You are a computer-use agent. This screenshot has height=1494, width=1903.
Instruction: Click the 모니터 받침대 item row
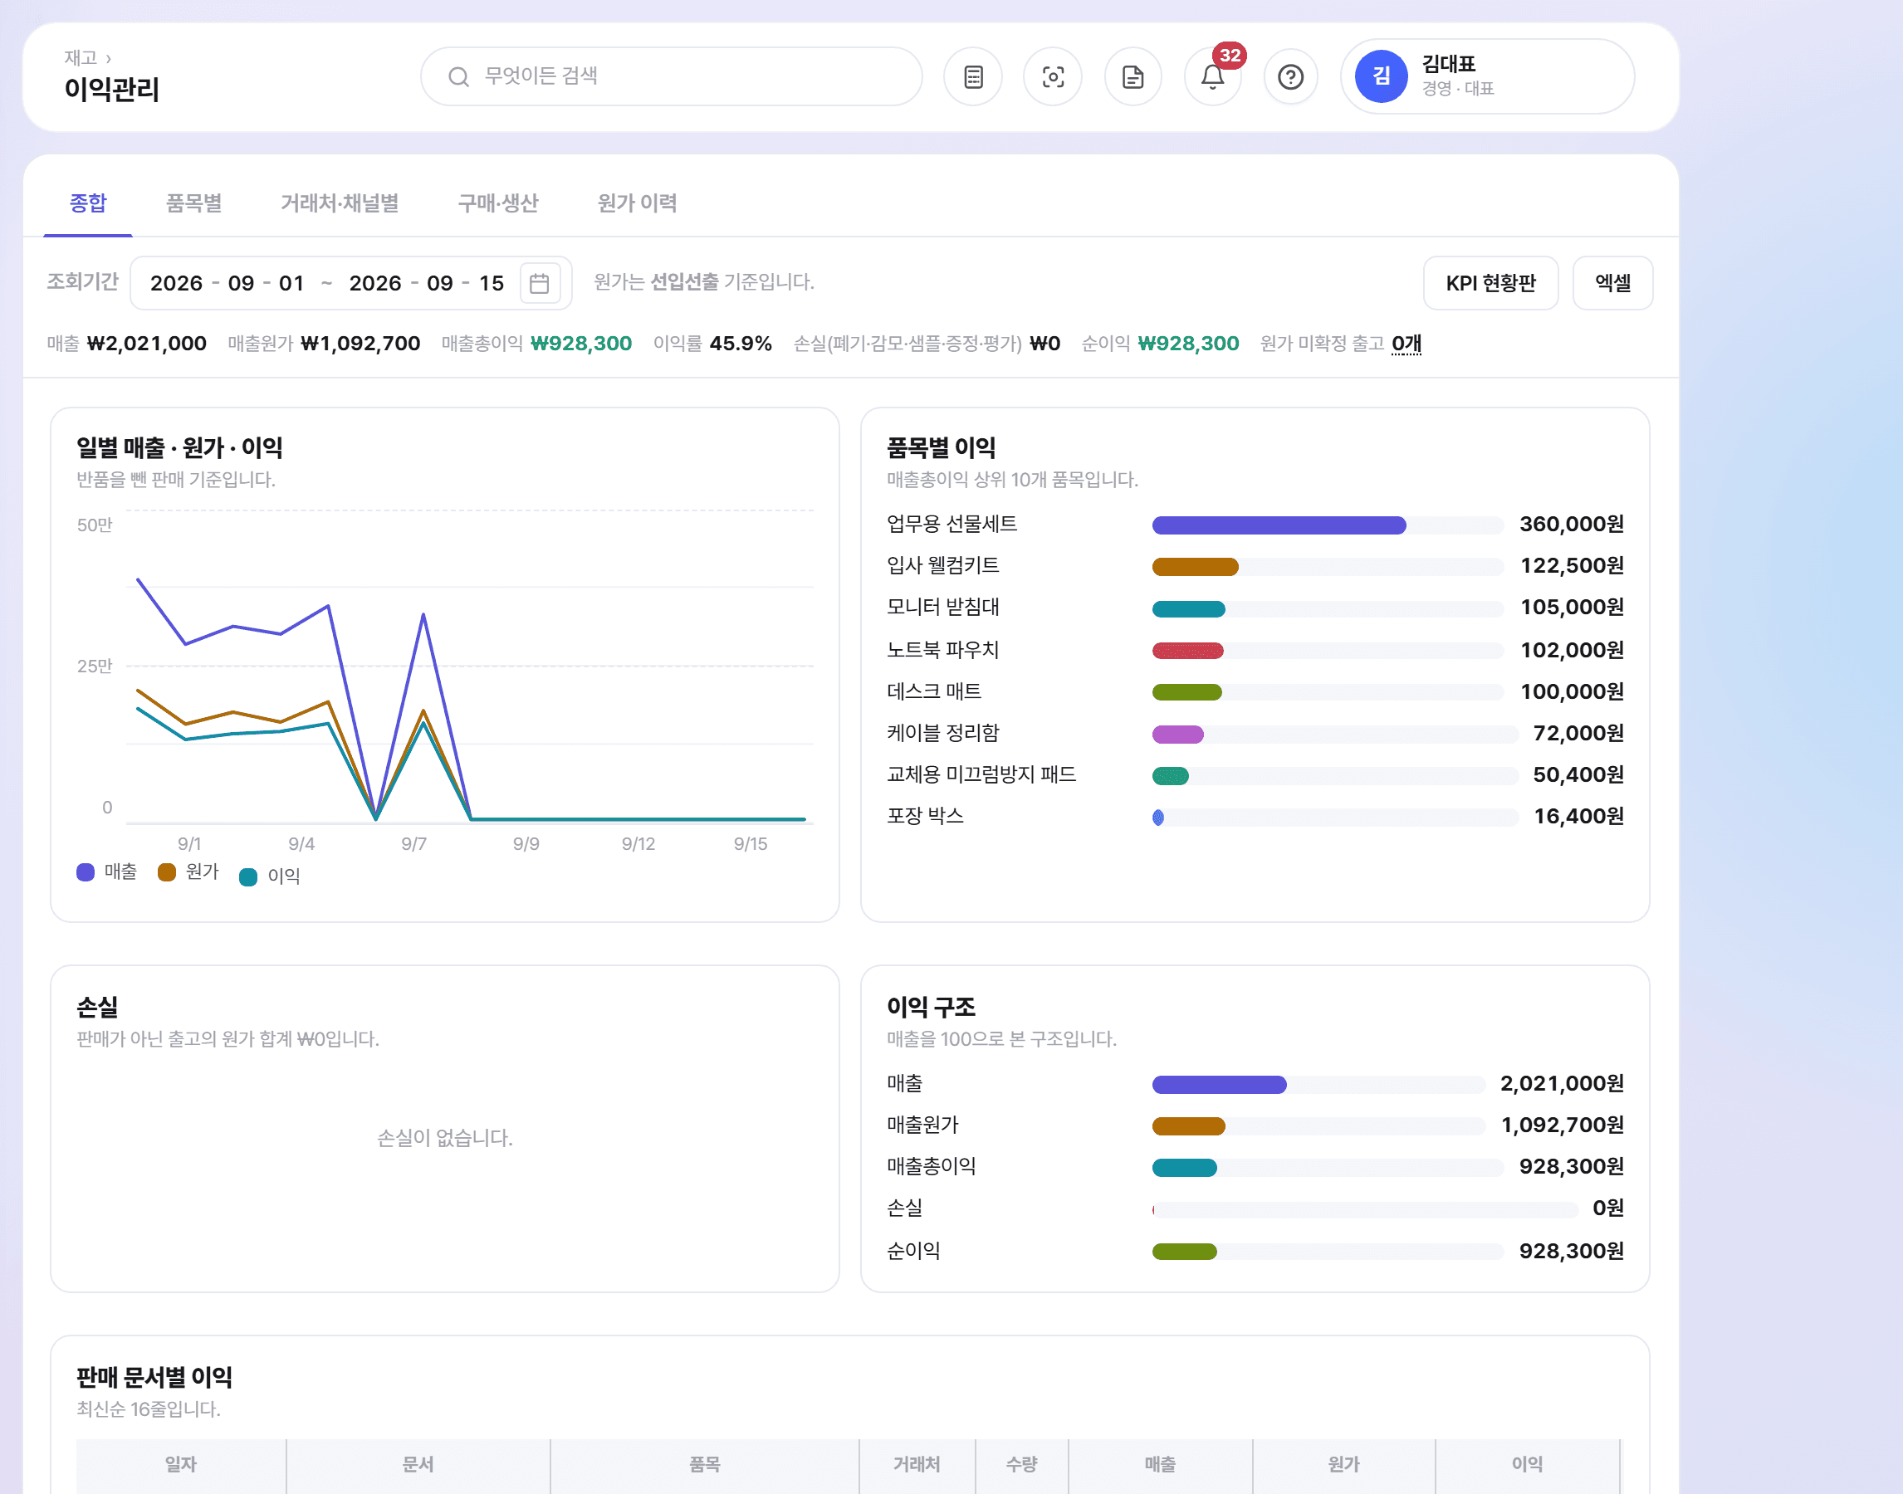[1255, 608]
